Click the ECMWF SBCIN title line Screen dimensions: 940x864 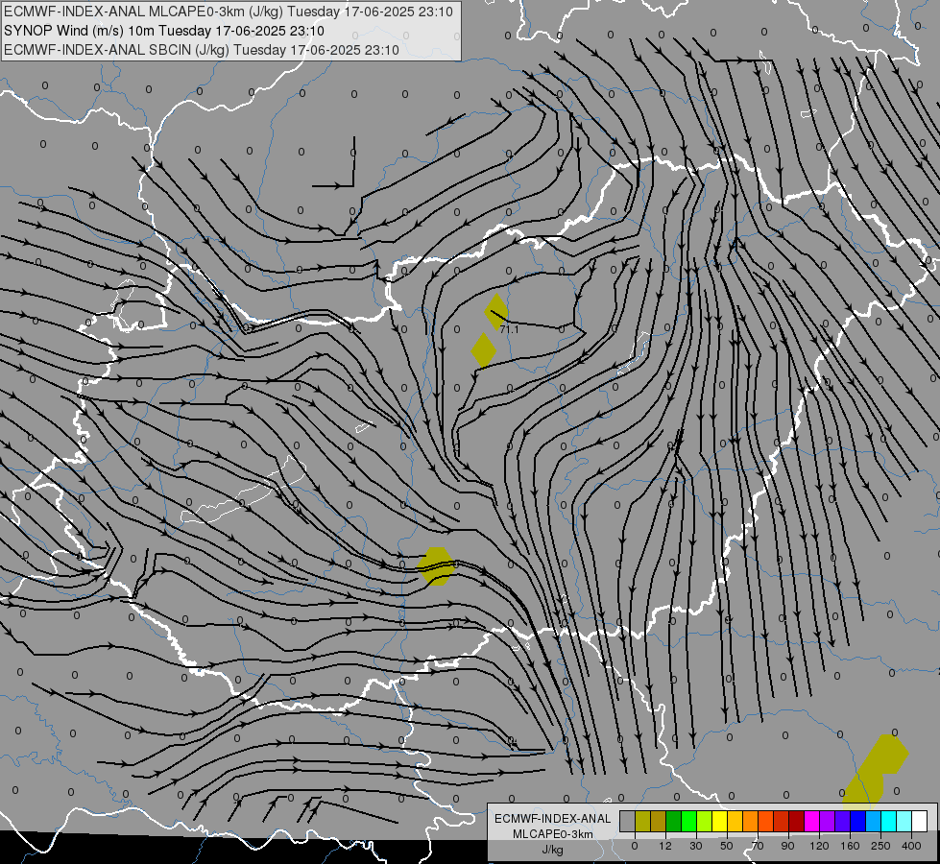pos(202,50)
